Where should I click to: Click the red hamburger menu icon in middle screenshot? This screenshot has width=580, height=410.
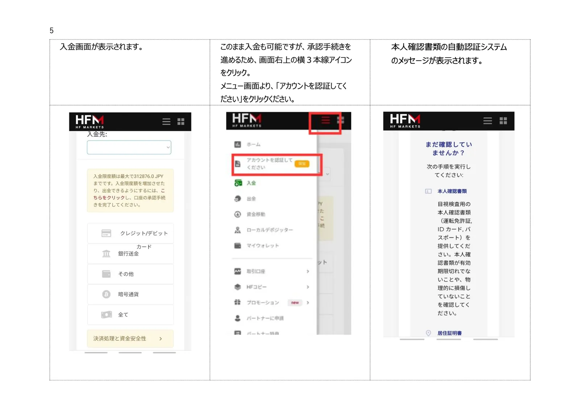click(x=326, y=120)
